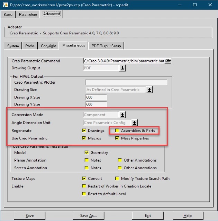Open the Paths sub-tab
The height and width of the screenshot is (221, 218).
(30, 46)
